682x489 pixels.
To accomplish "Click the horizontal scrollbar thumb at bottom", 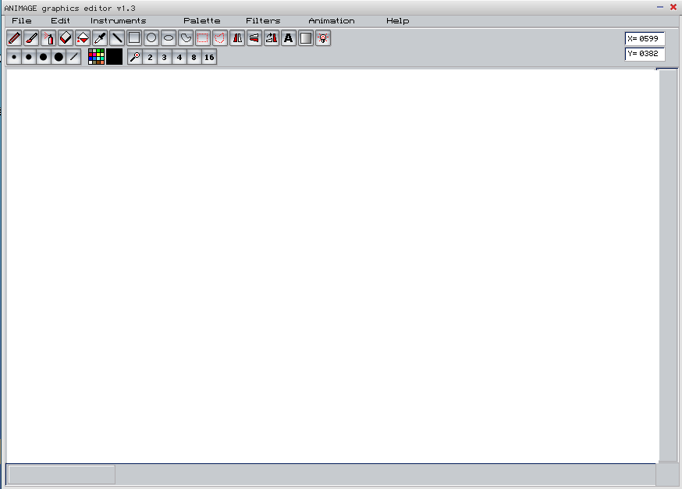I will click(x=62, y=475).
